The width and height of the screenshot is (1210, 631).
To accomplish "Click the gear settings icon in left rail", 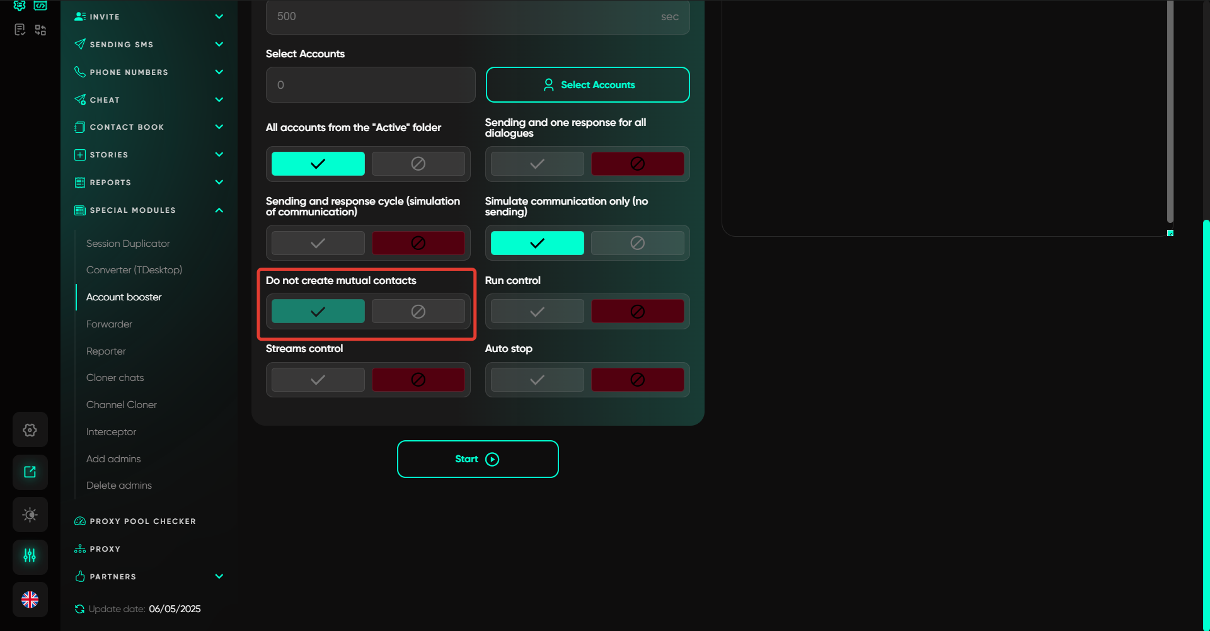I will pyautogui.click(x=30, y=430).
